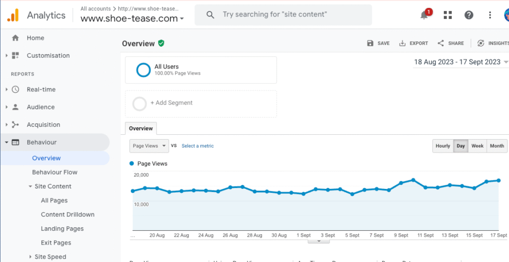Viewport: 509px width, 262px height.
Task: Switch chart granularity to Hourly
Action: pyautogui.click(x=442, y=146)
